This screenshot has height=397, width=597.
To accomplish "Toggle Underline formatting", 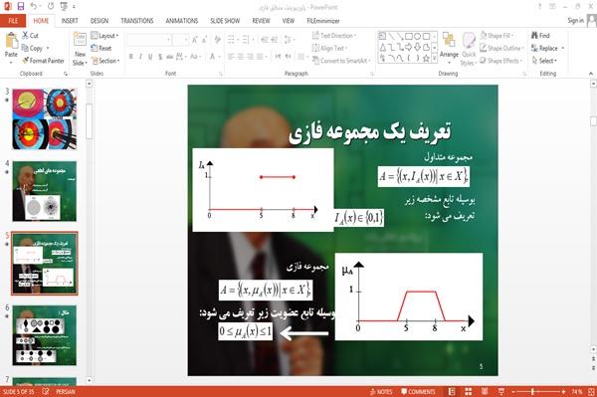I will pos(150,57).
